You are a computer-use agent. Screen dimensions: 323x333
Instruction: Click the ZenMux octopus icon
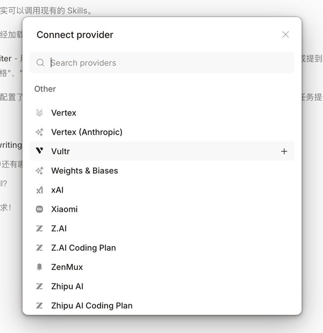40,267
